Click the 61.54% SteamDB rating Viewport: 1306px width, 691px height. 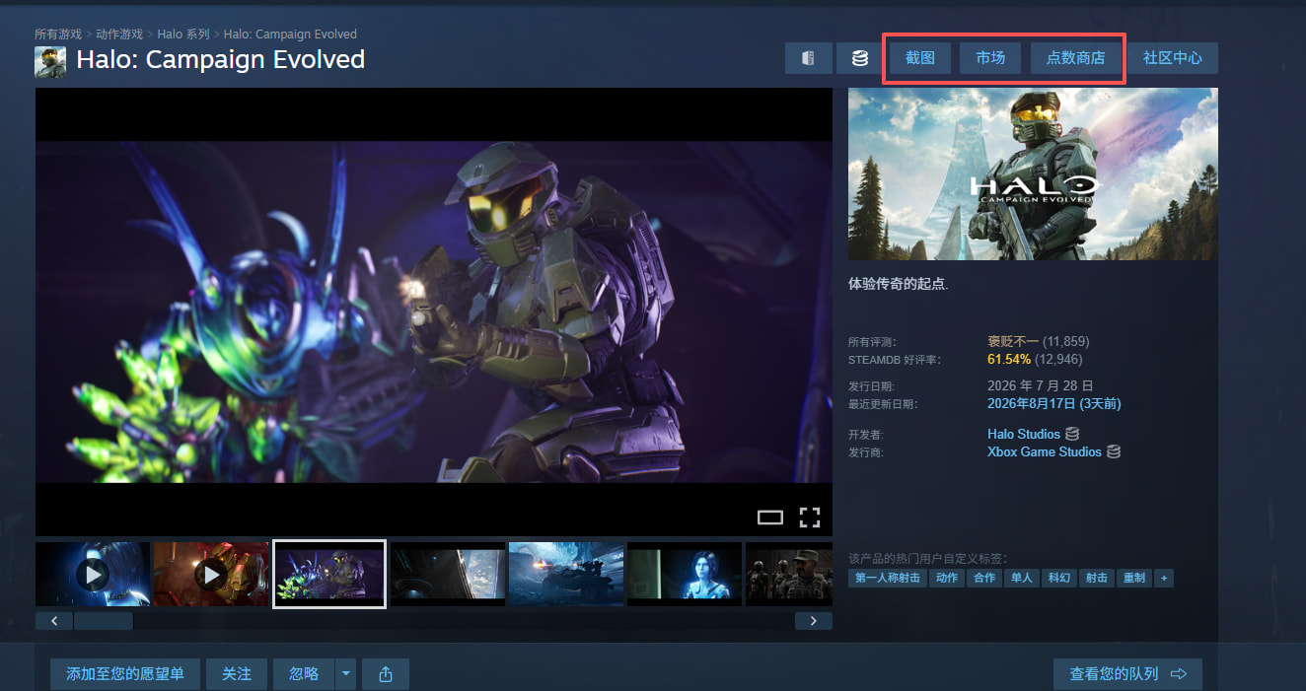[1009, 359]
